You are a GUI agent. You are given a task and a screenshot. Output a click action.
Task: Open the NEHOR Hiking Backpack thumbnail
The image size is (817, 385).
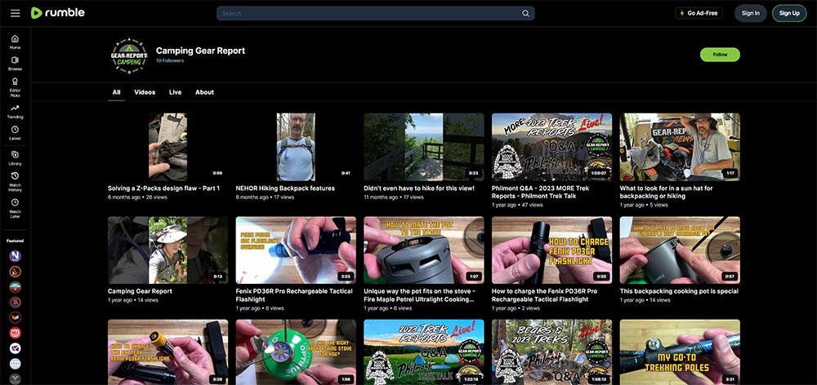296,147
